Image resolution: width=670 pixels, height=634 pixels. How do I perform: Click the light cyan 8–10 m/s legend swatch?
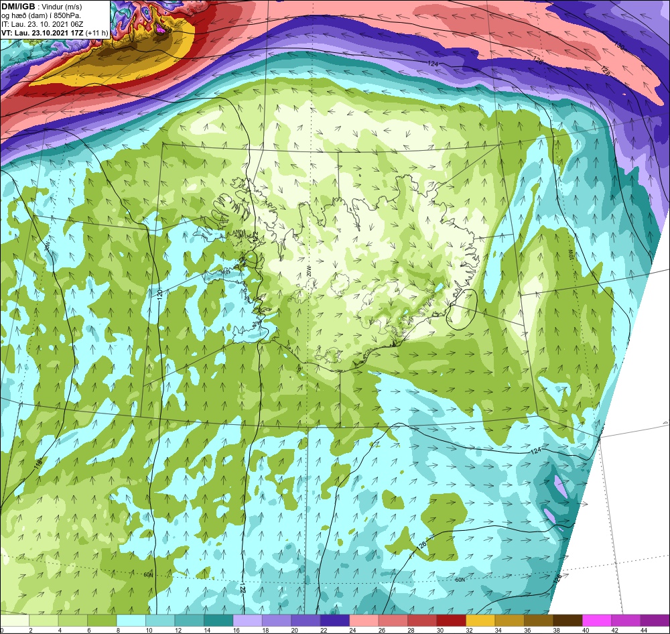pyautogui.click(x=131, y=621)
